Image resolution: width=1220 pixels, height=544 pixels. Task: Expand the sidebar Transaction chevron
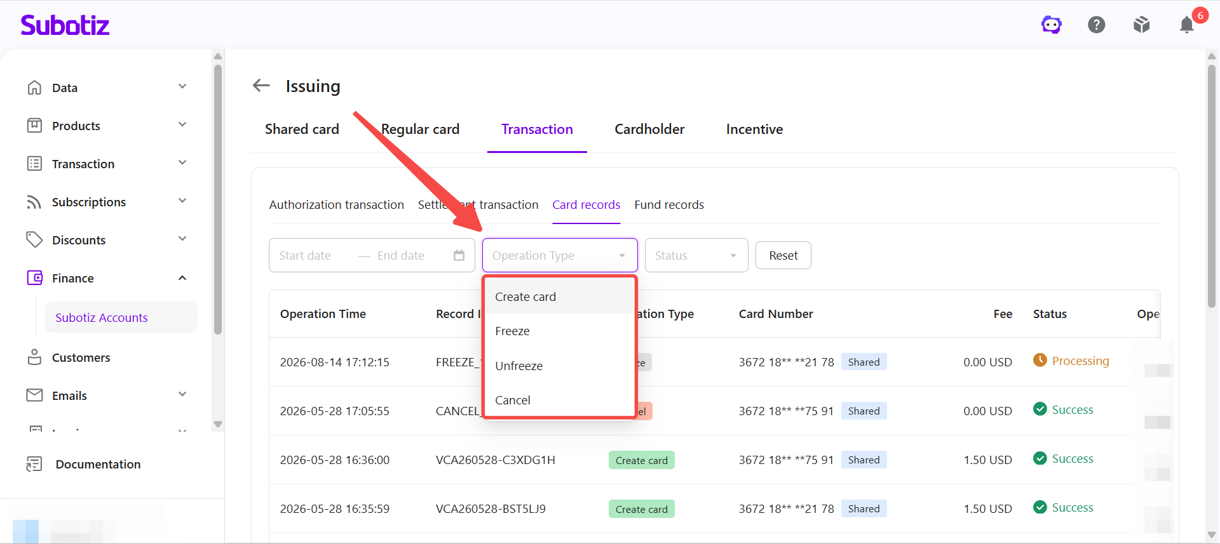coord(182,163)
